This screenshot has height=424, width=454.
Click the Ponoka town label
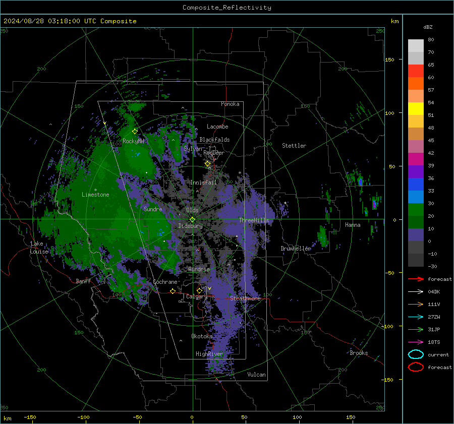coord(230,104)
